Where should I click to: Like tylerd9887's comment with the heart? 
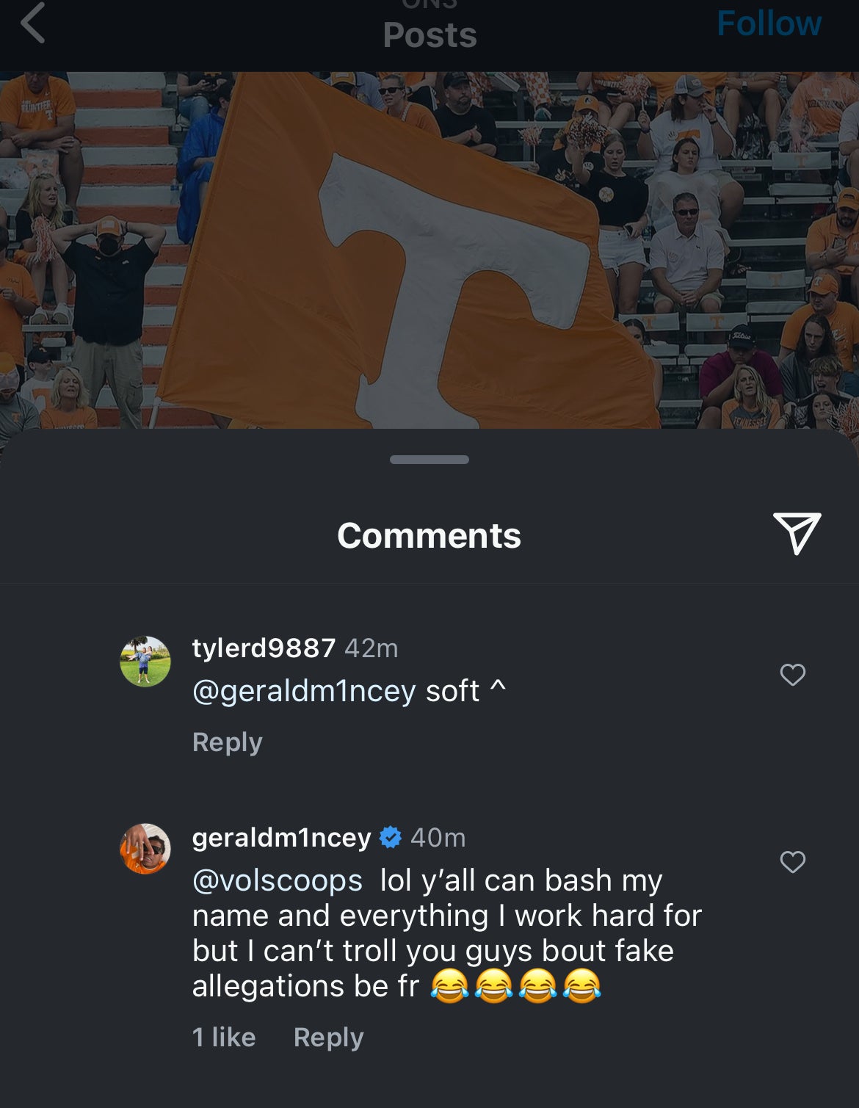[x=792, y=674]
